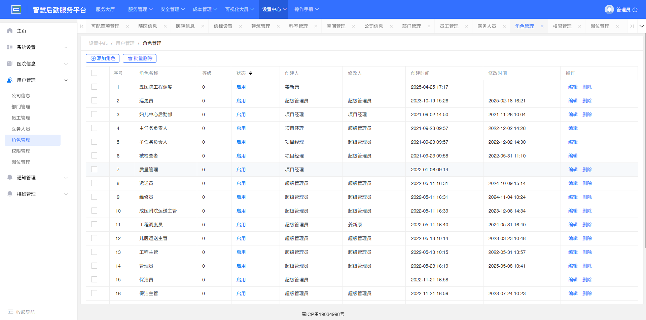Check the box for 工程调度员 row
Image resolution: width=646 pixels, height=320 pixels.
(94, 224)
